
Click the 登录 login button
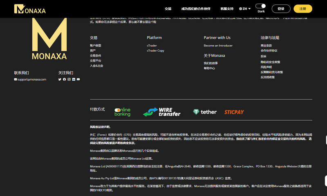coord(281,9)
